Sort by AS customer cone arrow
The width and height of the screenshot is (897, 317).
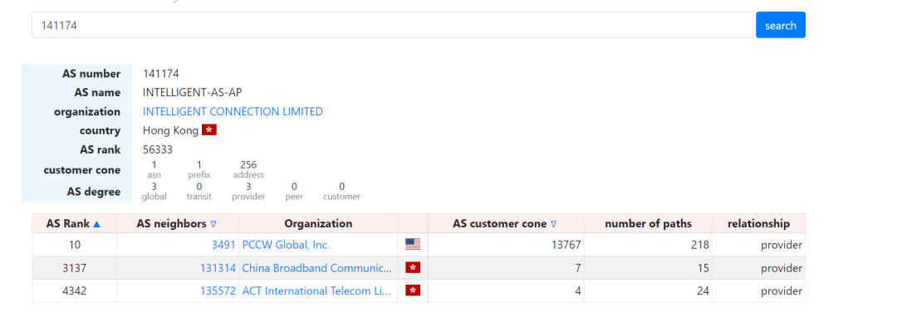[x=553, y=224]
